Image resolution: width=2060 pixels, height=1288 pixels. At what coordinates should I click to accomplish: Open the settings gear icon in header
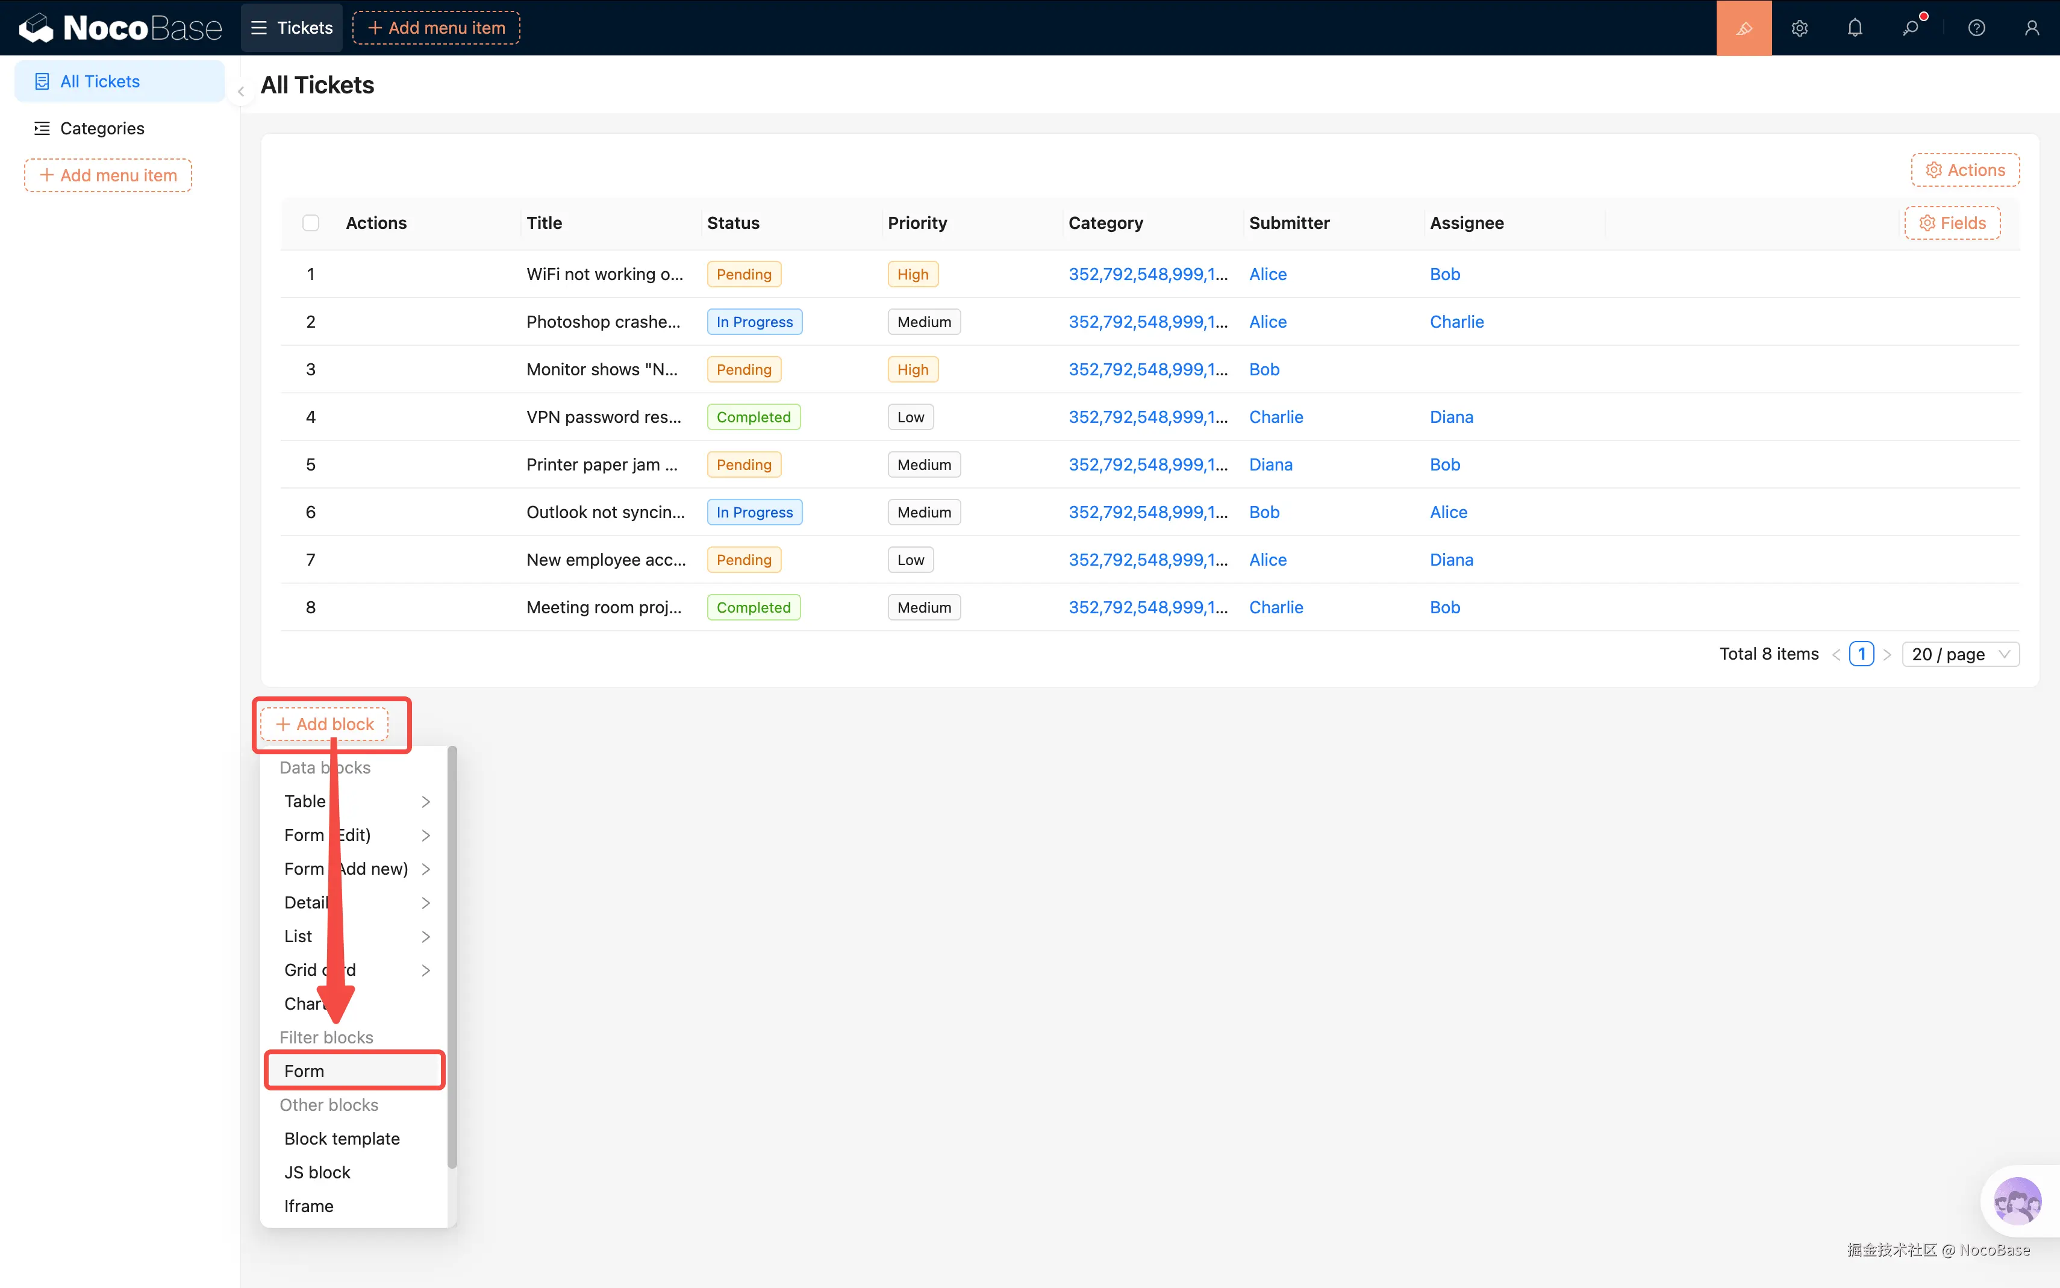[1799, 28]
